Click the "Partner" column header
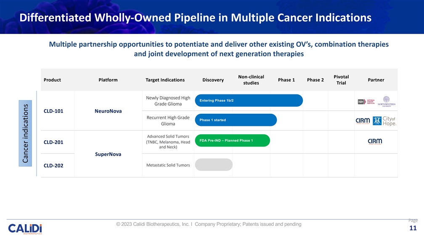The width and height of the screenshot is (424, 238). [376, 80]
